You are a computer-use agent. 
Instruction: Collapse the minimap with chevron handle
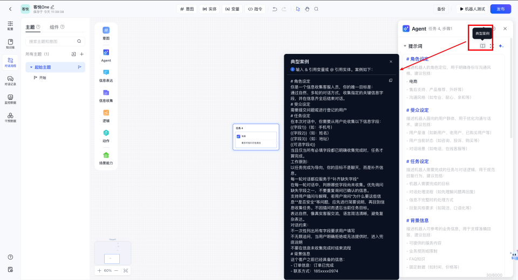click(x=113, y=240)
